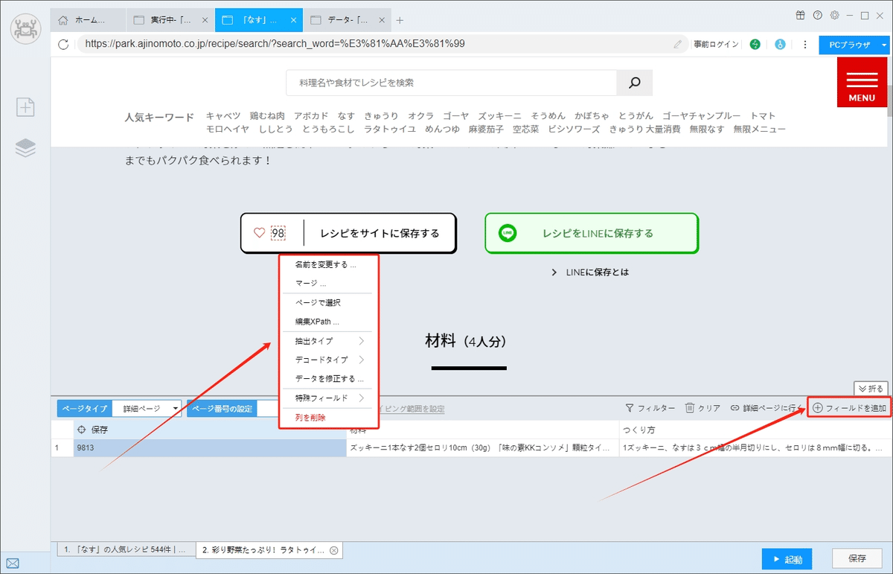Open the 詳細ページ page type dropdown

pyautogui.click(x=147, y=409)
